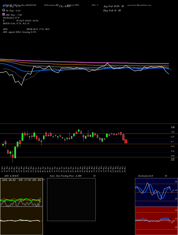Click the 'Stochastics: 57.9' reading
Viewport: 178px width, 235px height.
[11, 18]
